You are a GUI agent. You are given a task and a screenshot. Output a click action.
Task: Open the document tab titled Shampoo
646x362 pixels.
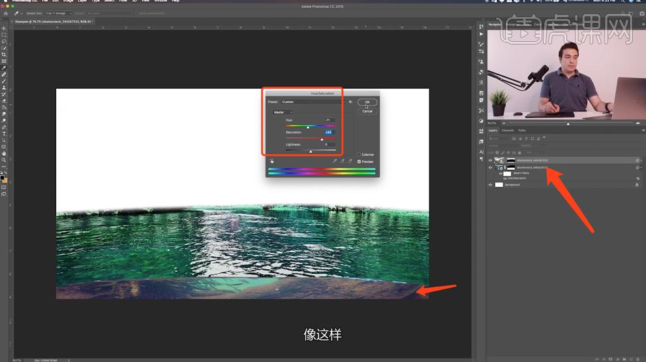[53, 22]
